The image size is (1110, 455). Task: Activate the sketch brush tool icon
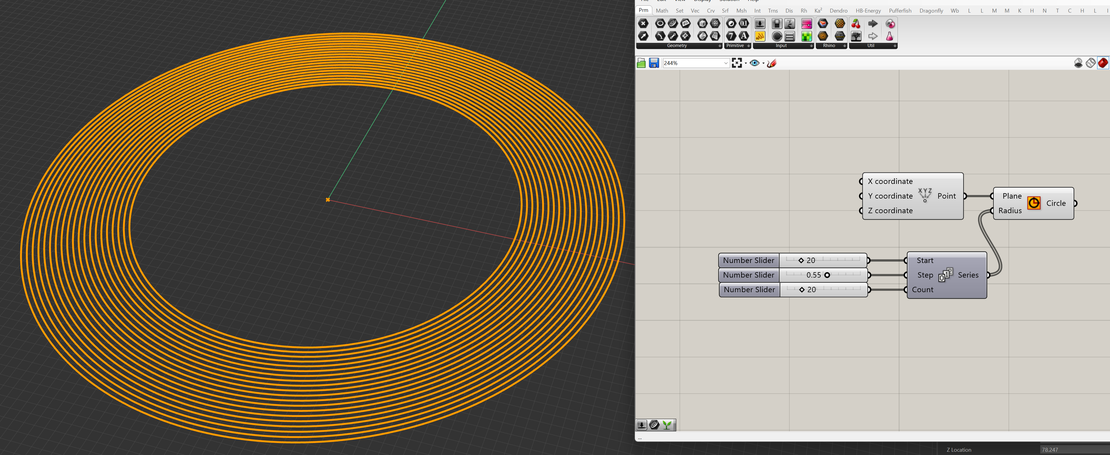coord(772,63)
